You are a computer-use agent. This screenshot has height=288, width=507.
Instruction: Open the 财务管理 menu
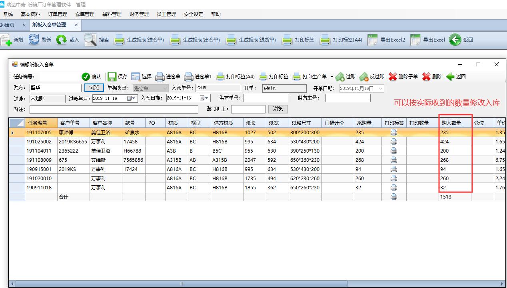pos(139,14)
